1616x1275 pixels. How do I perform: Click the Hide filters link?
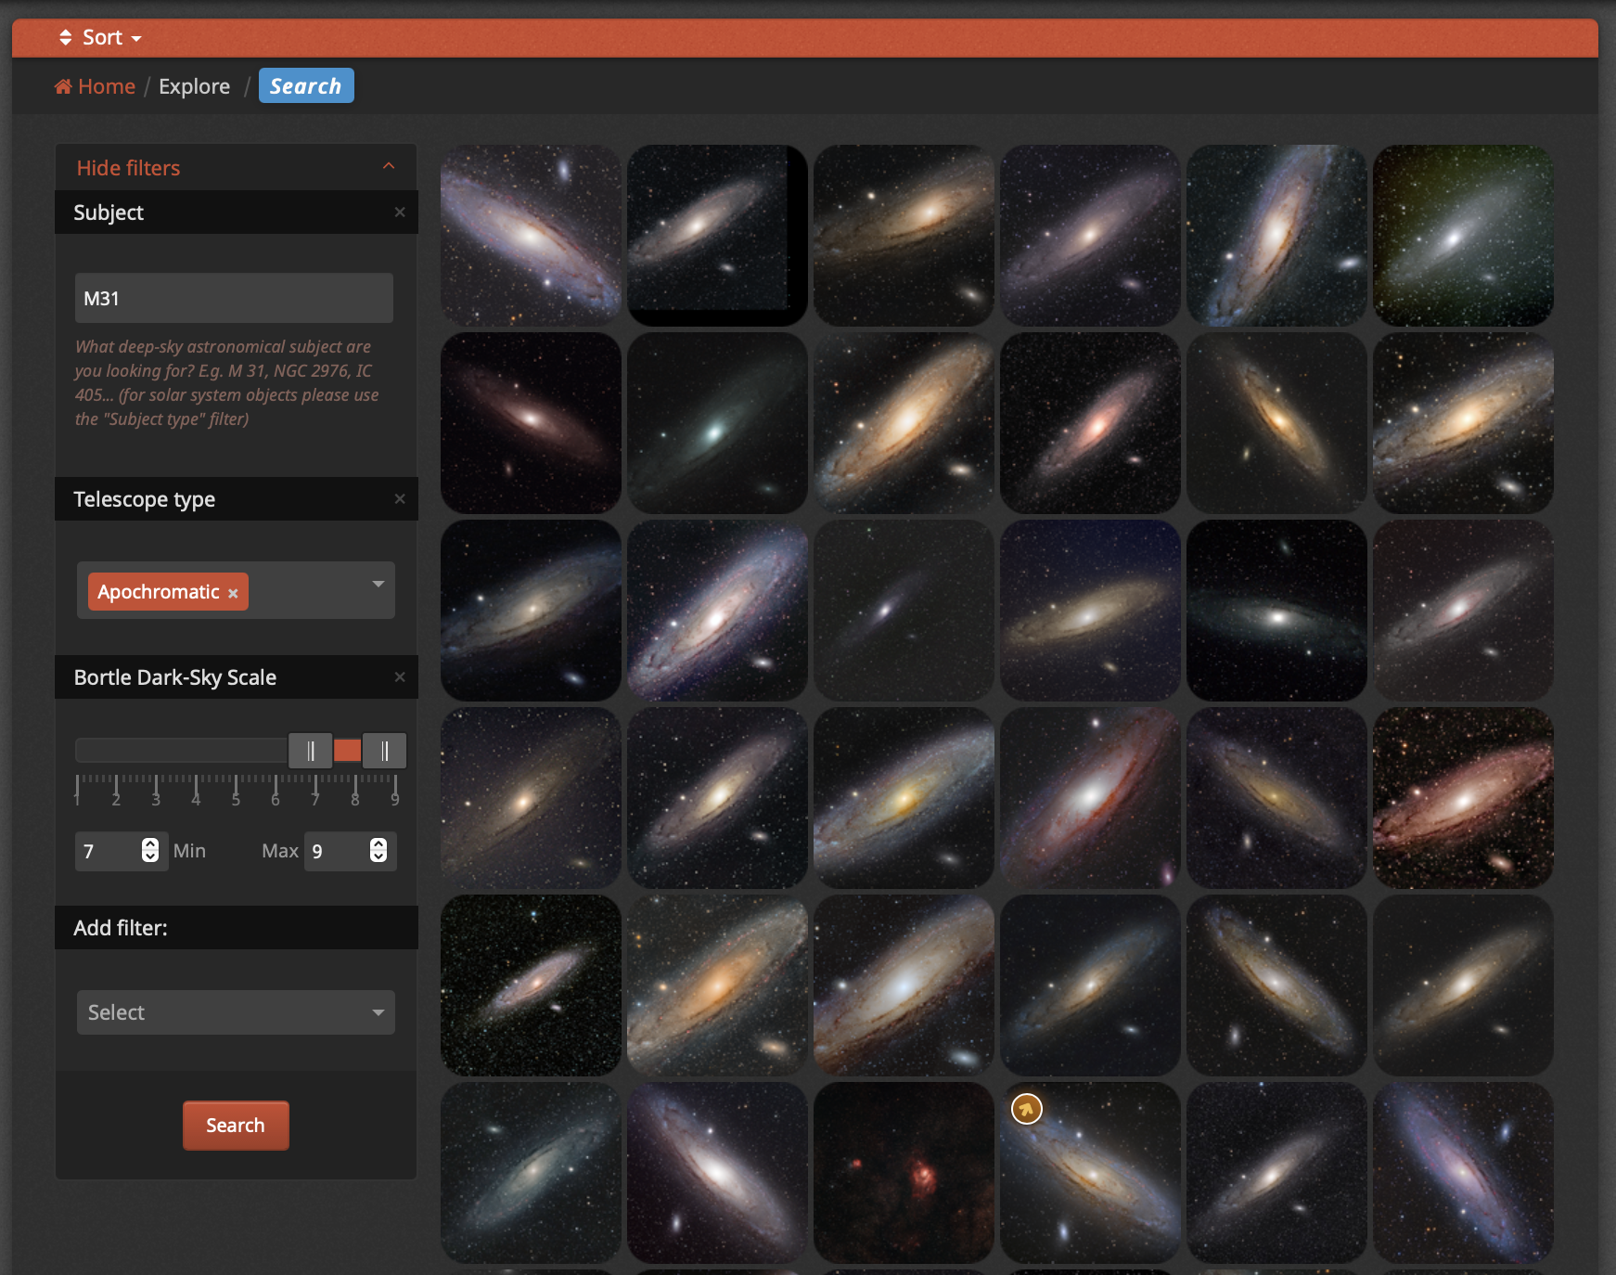point(128,168)
